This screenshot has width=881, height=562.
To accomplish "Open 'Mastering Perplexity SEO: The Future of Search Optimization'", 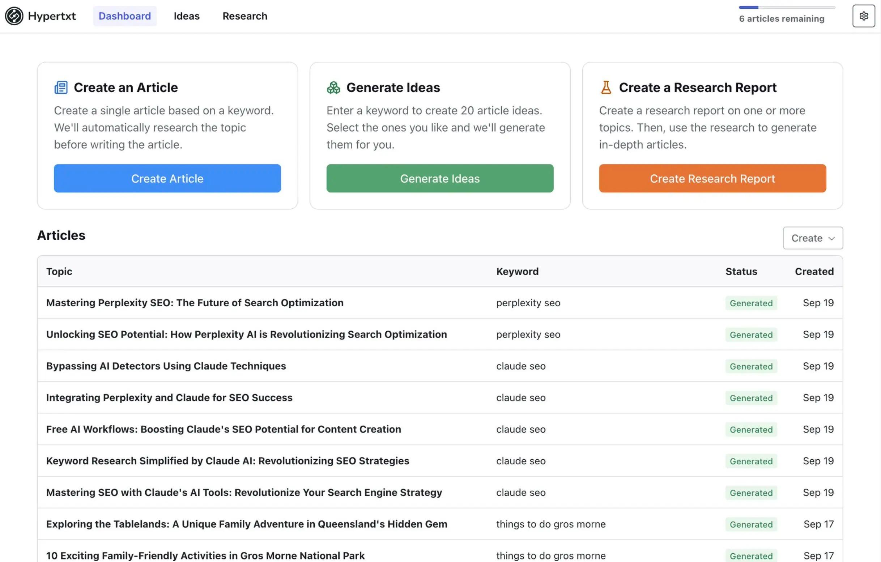I will pos(195,303).
